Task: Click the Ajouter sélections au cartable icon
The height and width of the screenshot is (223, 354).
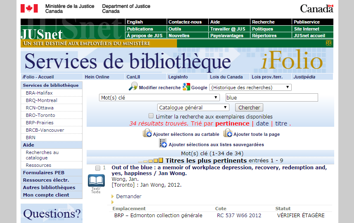Action: (147, 133)
